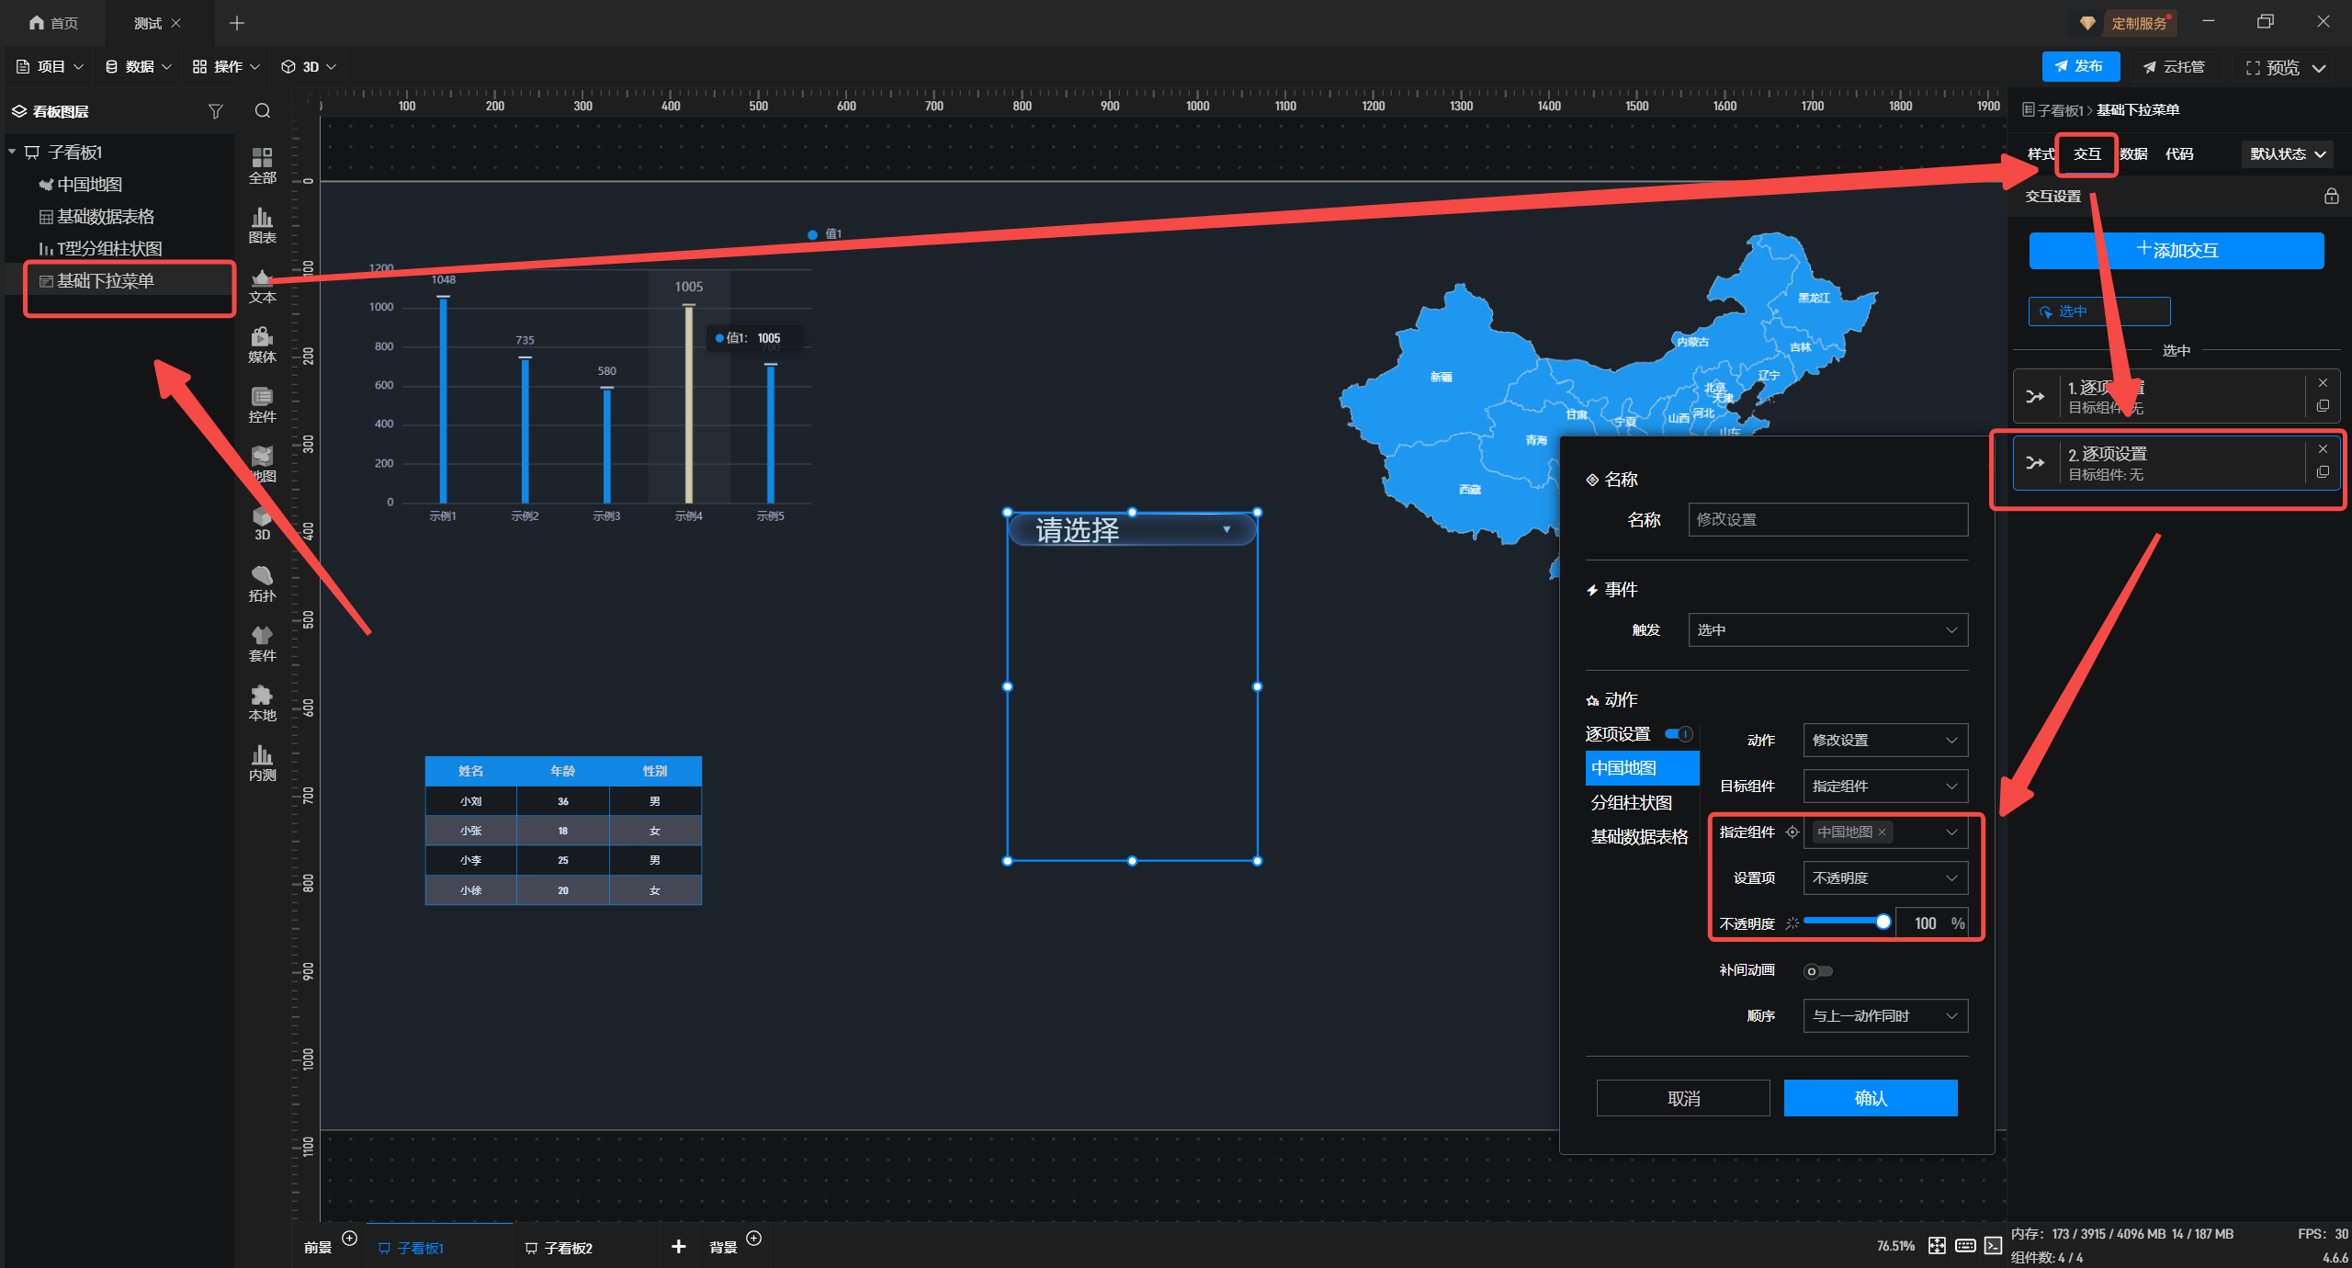This screenshot has height=1268, width=2352.
Task: Enable the 补间动画 toggle
Action: pyautogui.click(x=1817, y=971)
